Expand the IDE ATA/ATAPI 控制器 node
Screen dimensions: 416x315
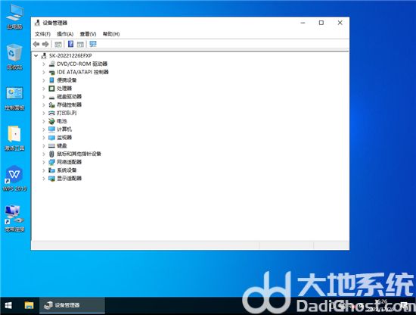(x=44, y=72)
